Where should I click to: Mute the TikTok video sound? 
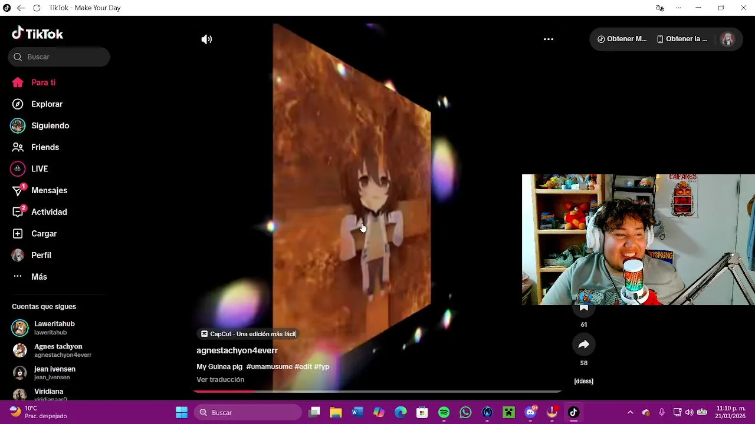pyautogui.click(x=206, y=39)
